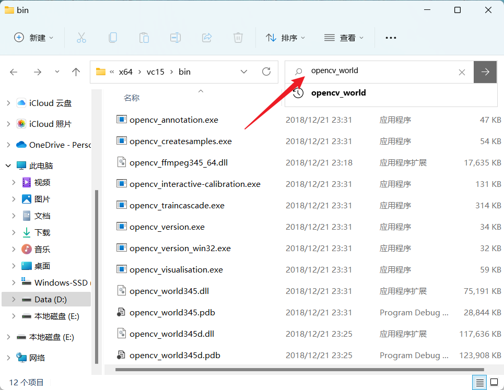Click the Copy icon in the toolbar
Viewport: 504px width, 390px height.
tap(112, 37)
